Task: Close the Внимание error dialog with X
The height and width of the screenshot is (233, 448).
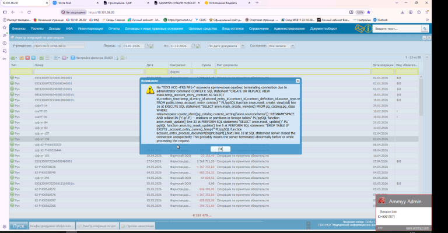Action: (297, 81)
